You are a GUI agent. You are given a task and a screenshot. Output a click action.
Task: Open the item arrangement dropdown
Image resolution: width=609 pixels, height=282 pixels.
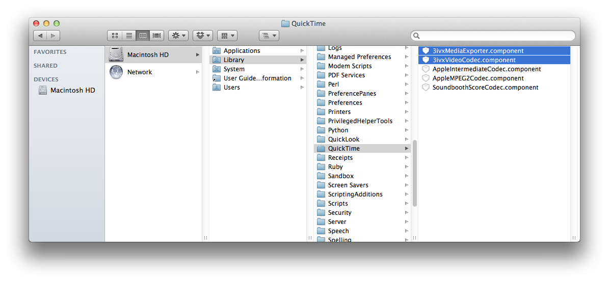pyautogui.click(x=227, y=36)
